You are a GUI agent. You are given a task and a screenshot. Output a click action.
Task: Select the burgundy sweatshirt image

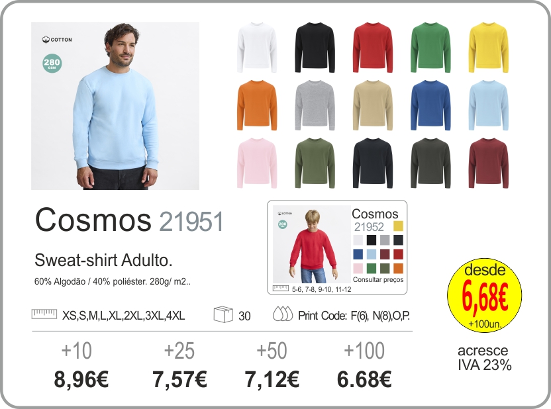point(489,163)
